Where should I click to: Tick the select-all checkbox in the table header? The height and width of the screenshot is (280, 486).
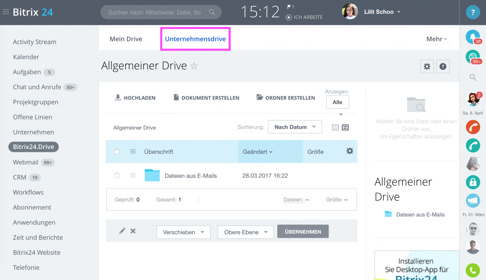pos(117,152)
